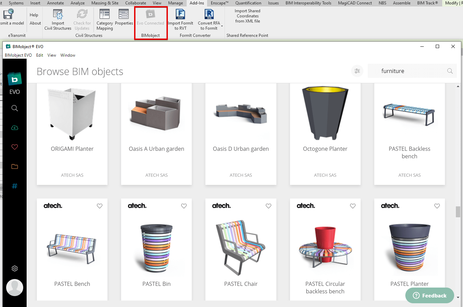
Task: Open the search filter options
Action: pyautogui.click(x=357, y=71)
